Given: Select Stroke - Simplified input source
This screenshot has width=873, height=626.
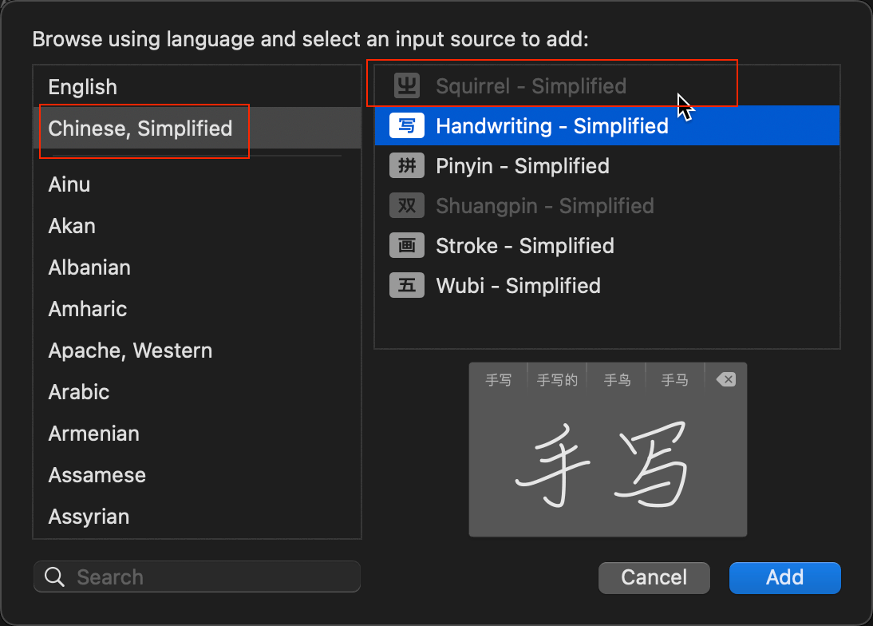Looking at the screenshot, I should click(525, 246).
